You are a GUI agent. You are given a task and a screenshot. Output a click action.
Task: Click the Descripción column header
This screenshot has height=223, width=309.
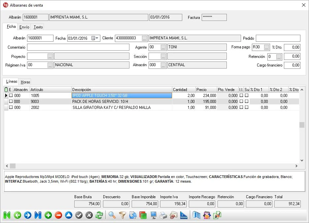click(121, 89)
